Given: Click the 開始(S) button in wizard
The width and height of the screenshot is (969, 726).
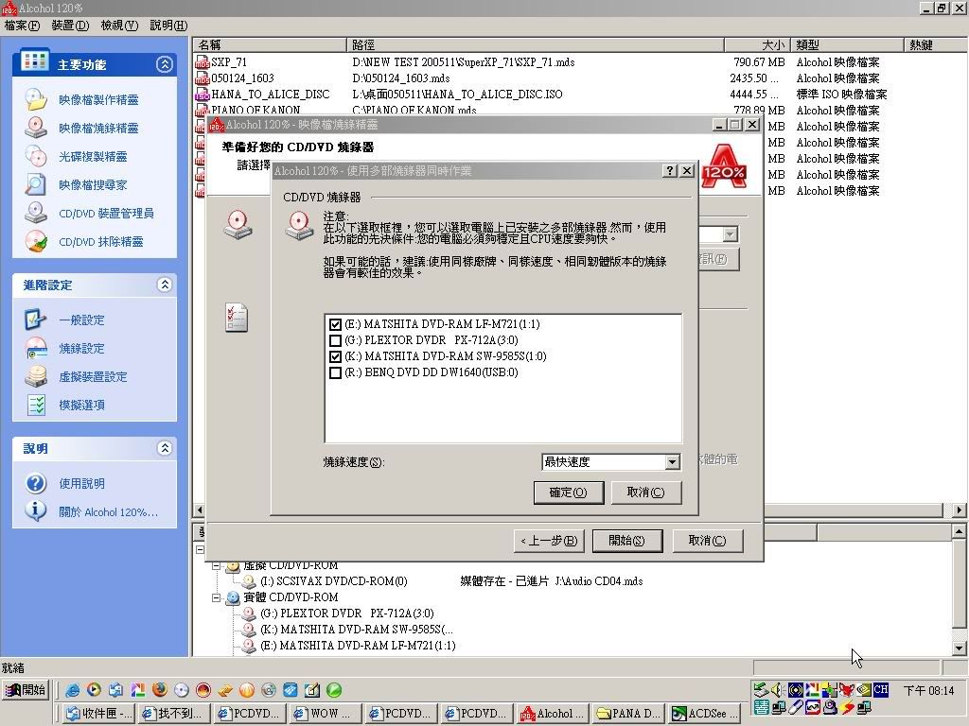Looking at the screenshot, I should coord(626,541).
